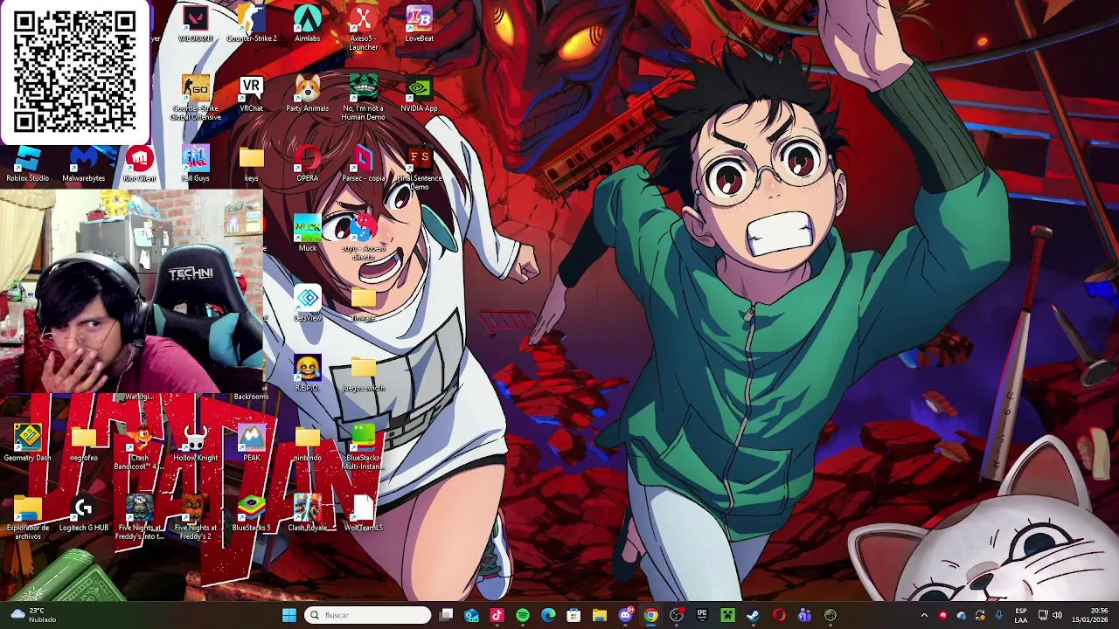
Task: Launch the Logitech G HUB shortcut
Action: [83, 513]
